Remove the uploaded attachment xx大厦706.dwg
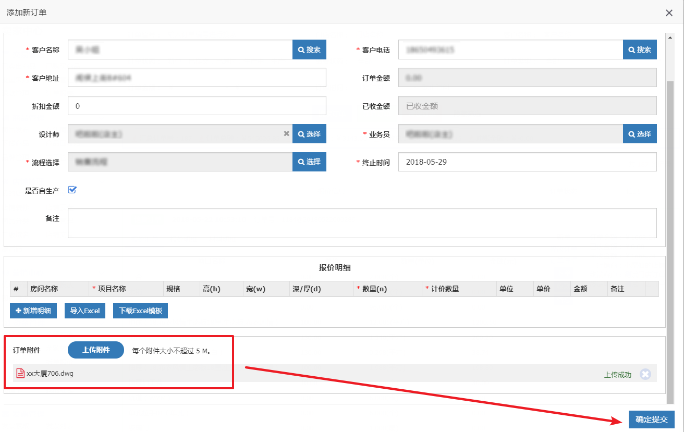This screenshot has height=432, width=684. pos(645,374)
